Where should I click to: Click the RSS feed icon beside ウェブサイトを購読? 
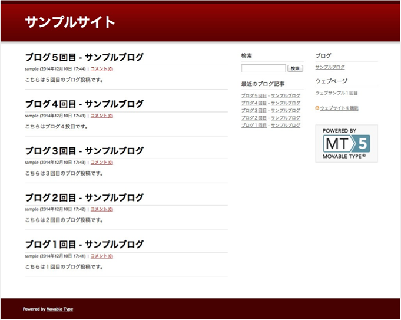[317, 108]
